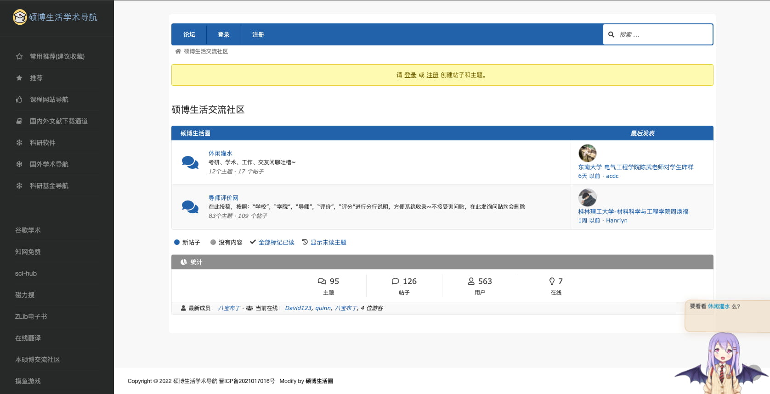Click the magnifier search icon

click(611, 34)
